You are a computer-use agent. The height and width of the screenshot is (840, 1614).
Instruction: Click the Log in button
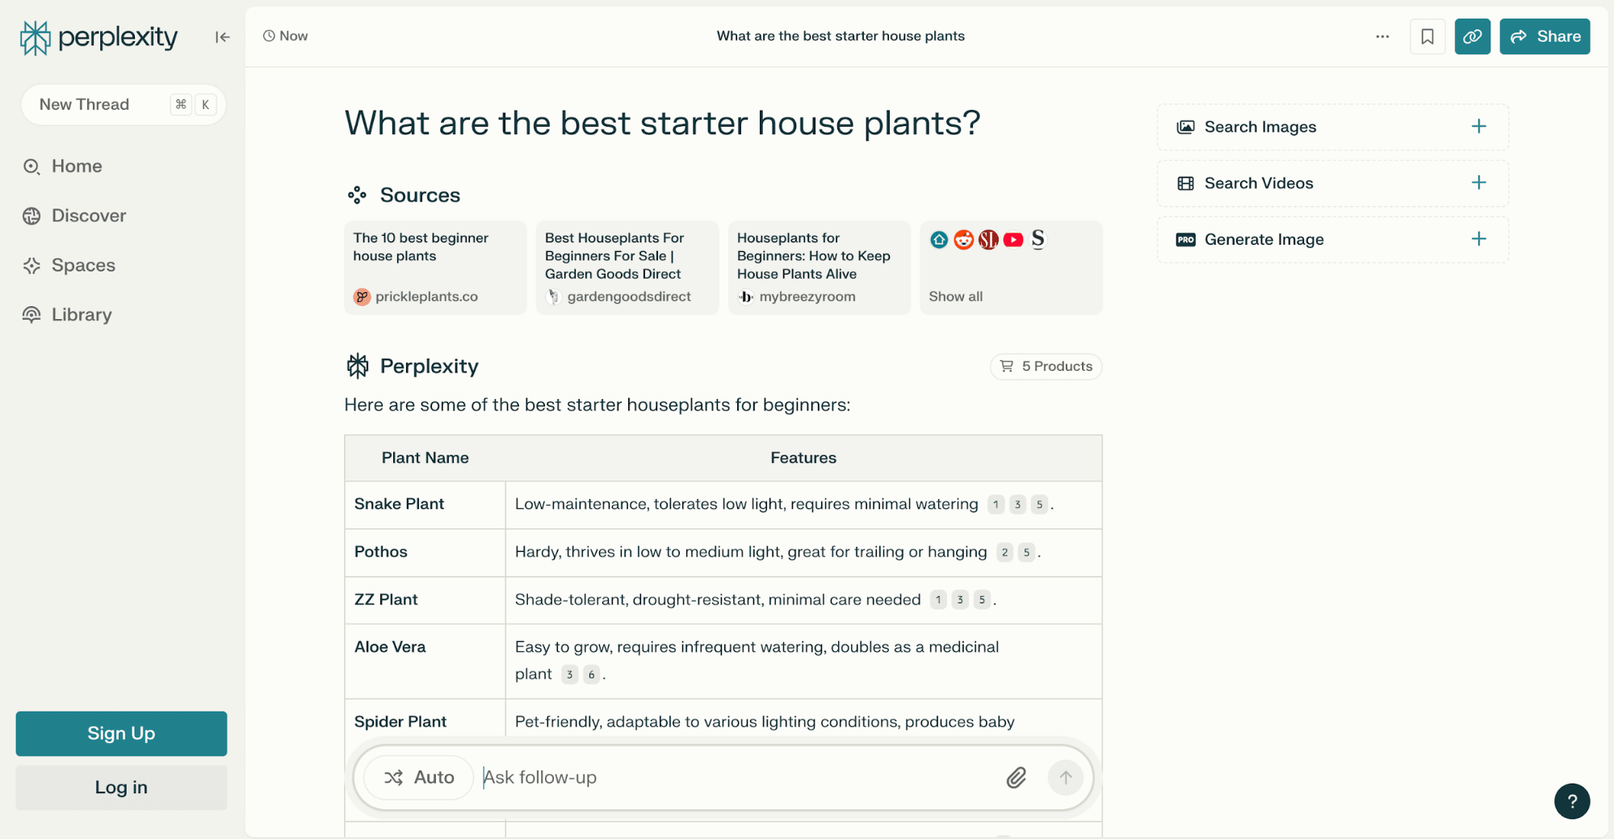click(121, 787)
